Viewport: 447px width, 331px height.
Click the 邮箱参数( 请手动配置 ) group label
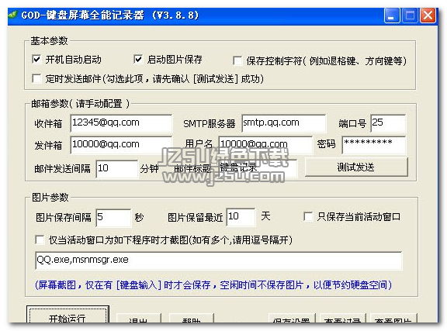click(80, 104)
